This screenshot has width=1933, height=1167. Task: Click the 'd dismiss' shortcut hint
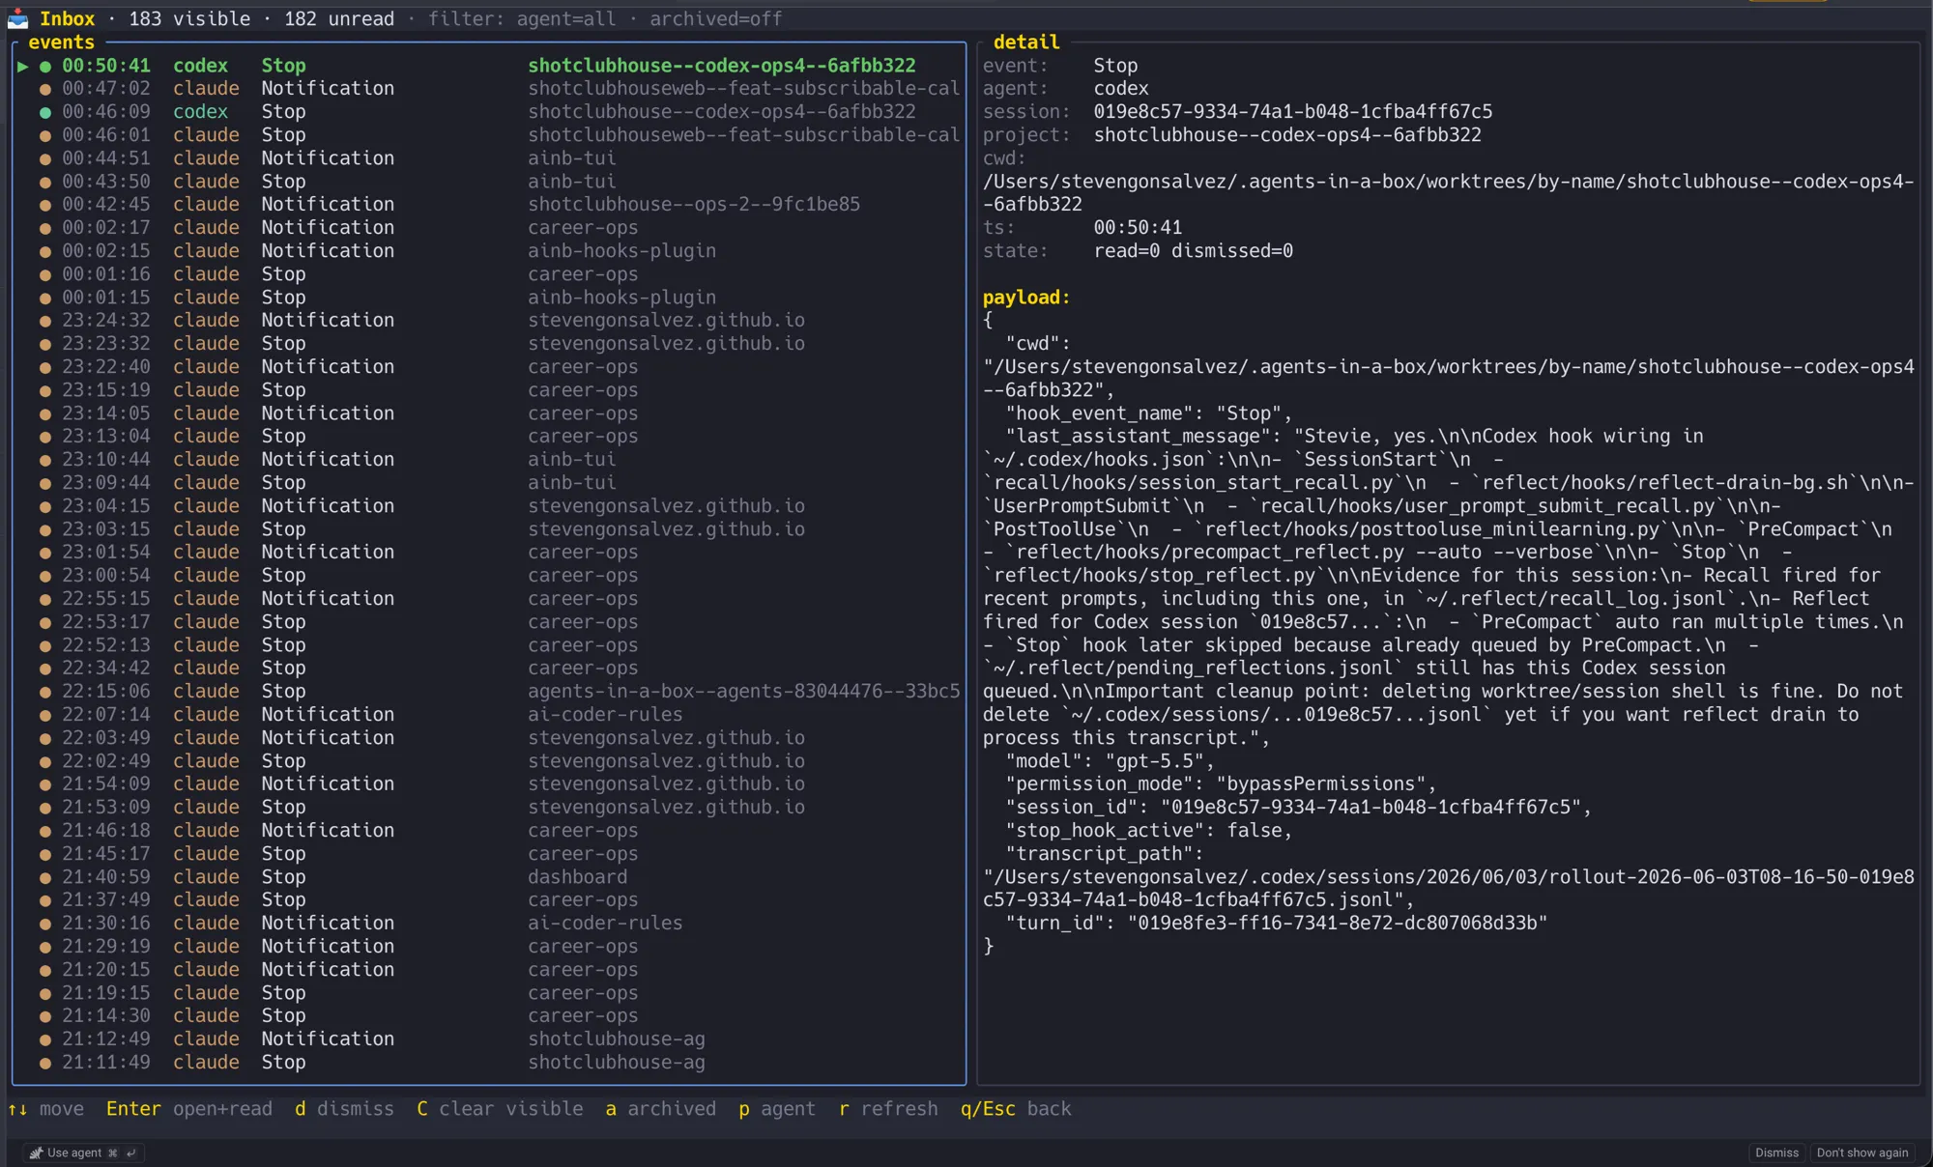[x=344, y=1109]
